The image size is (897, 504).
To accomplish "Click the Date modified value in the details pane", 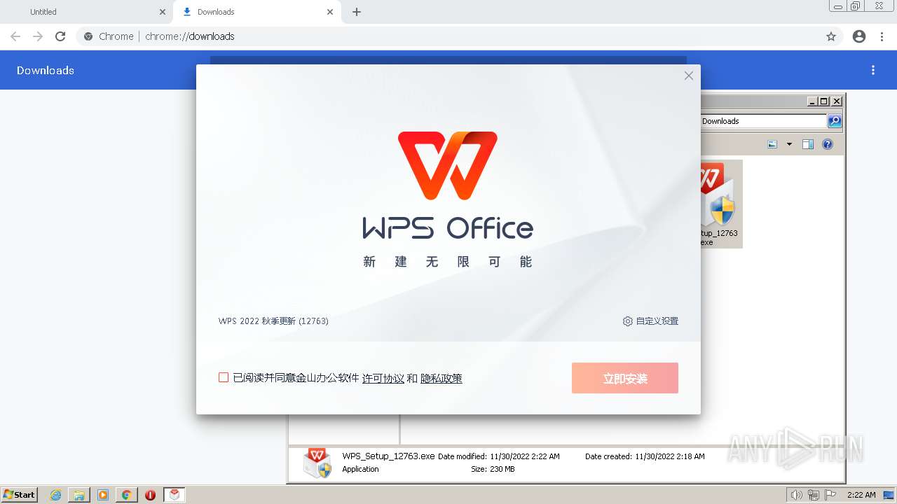I will 525,456.
